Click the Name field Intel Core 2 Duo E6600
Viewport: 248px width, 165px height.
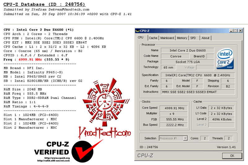coord(188,50)
